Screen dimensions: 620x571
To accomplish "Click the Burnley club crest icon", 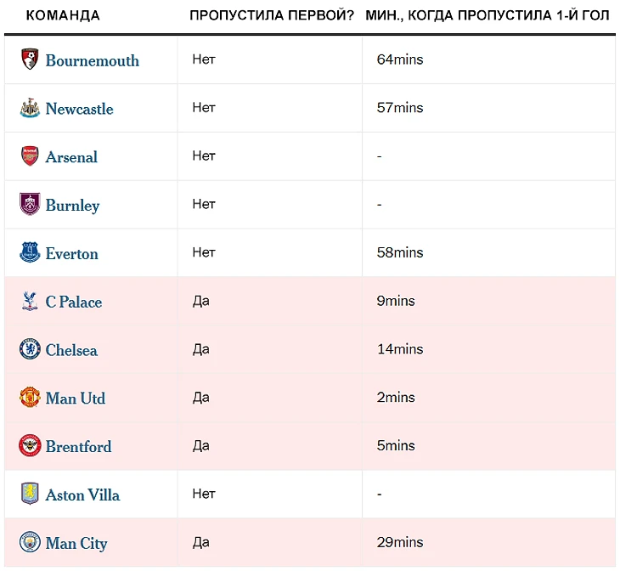I will tap(30, 204).
